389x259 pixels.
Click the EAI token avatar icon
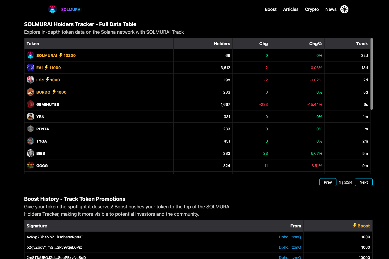pyautogui.click(x=30, y=67)
